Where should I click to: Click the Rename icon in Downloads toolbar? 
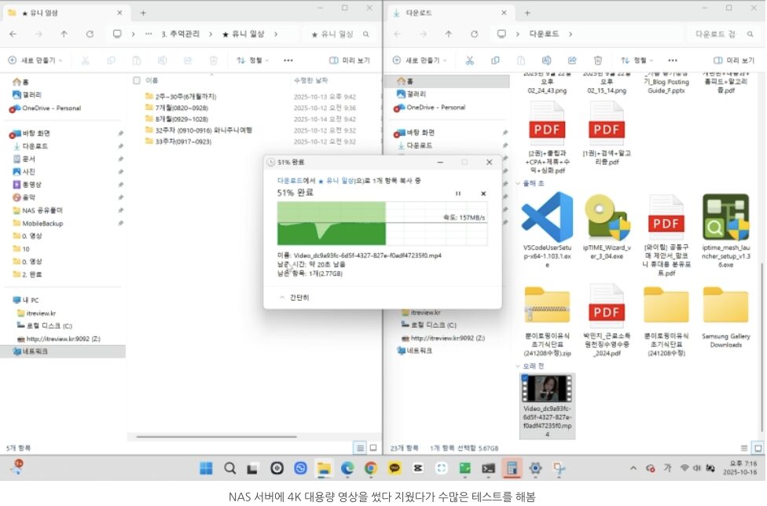[546, 60]
